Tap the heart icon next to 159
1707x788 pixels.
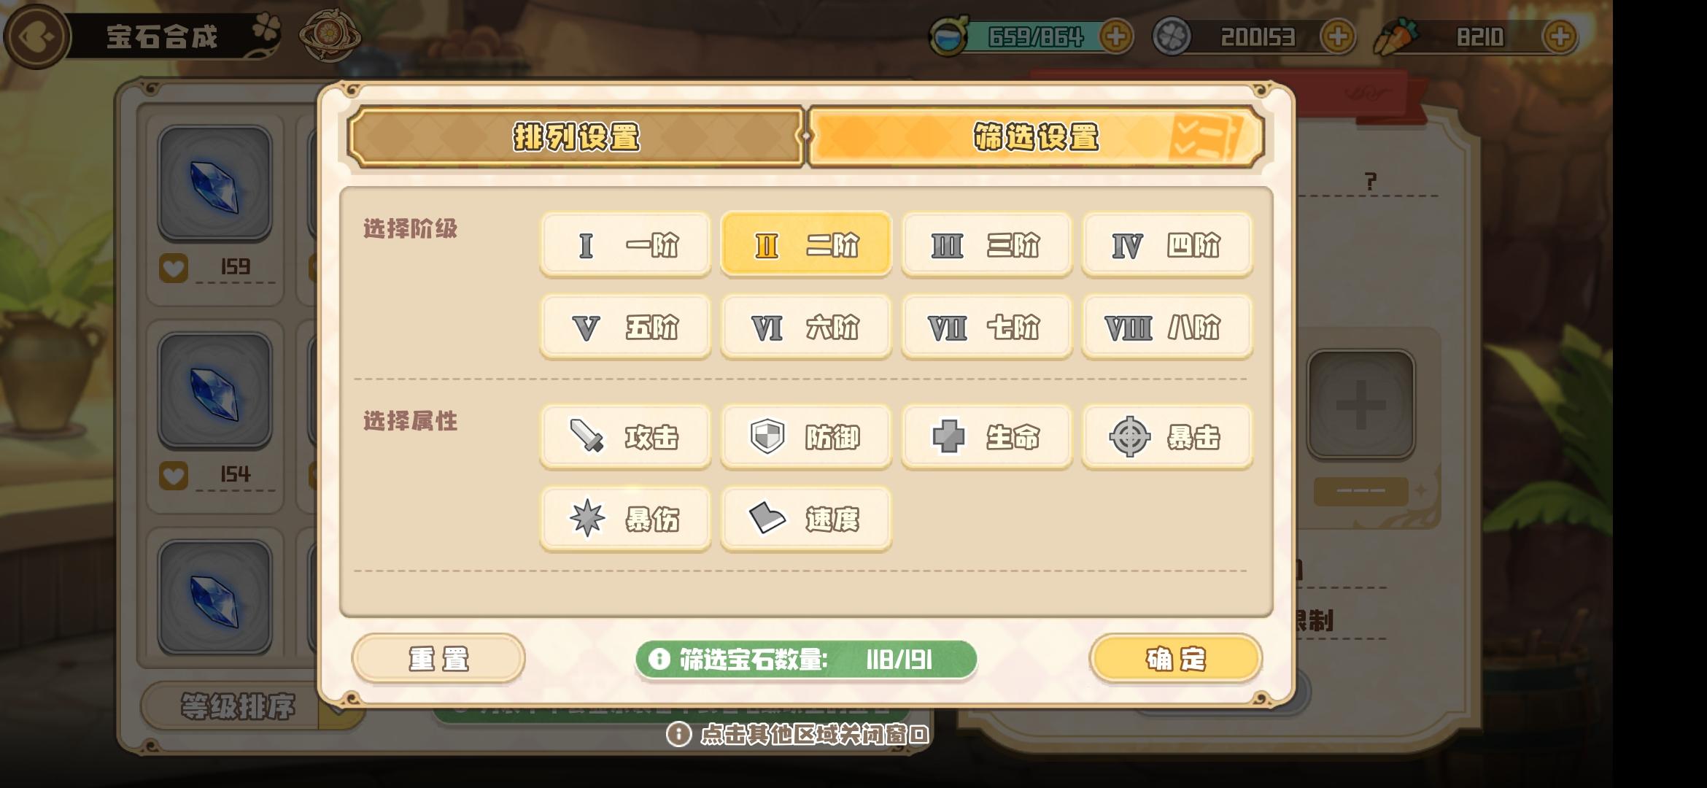point(174,268)
